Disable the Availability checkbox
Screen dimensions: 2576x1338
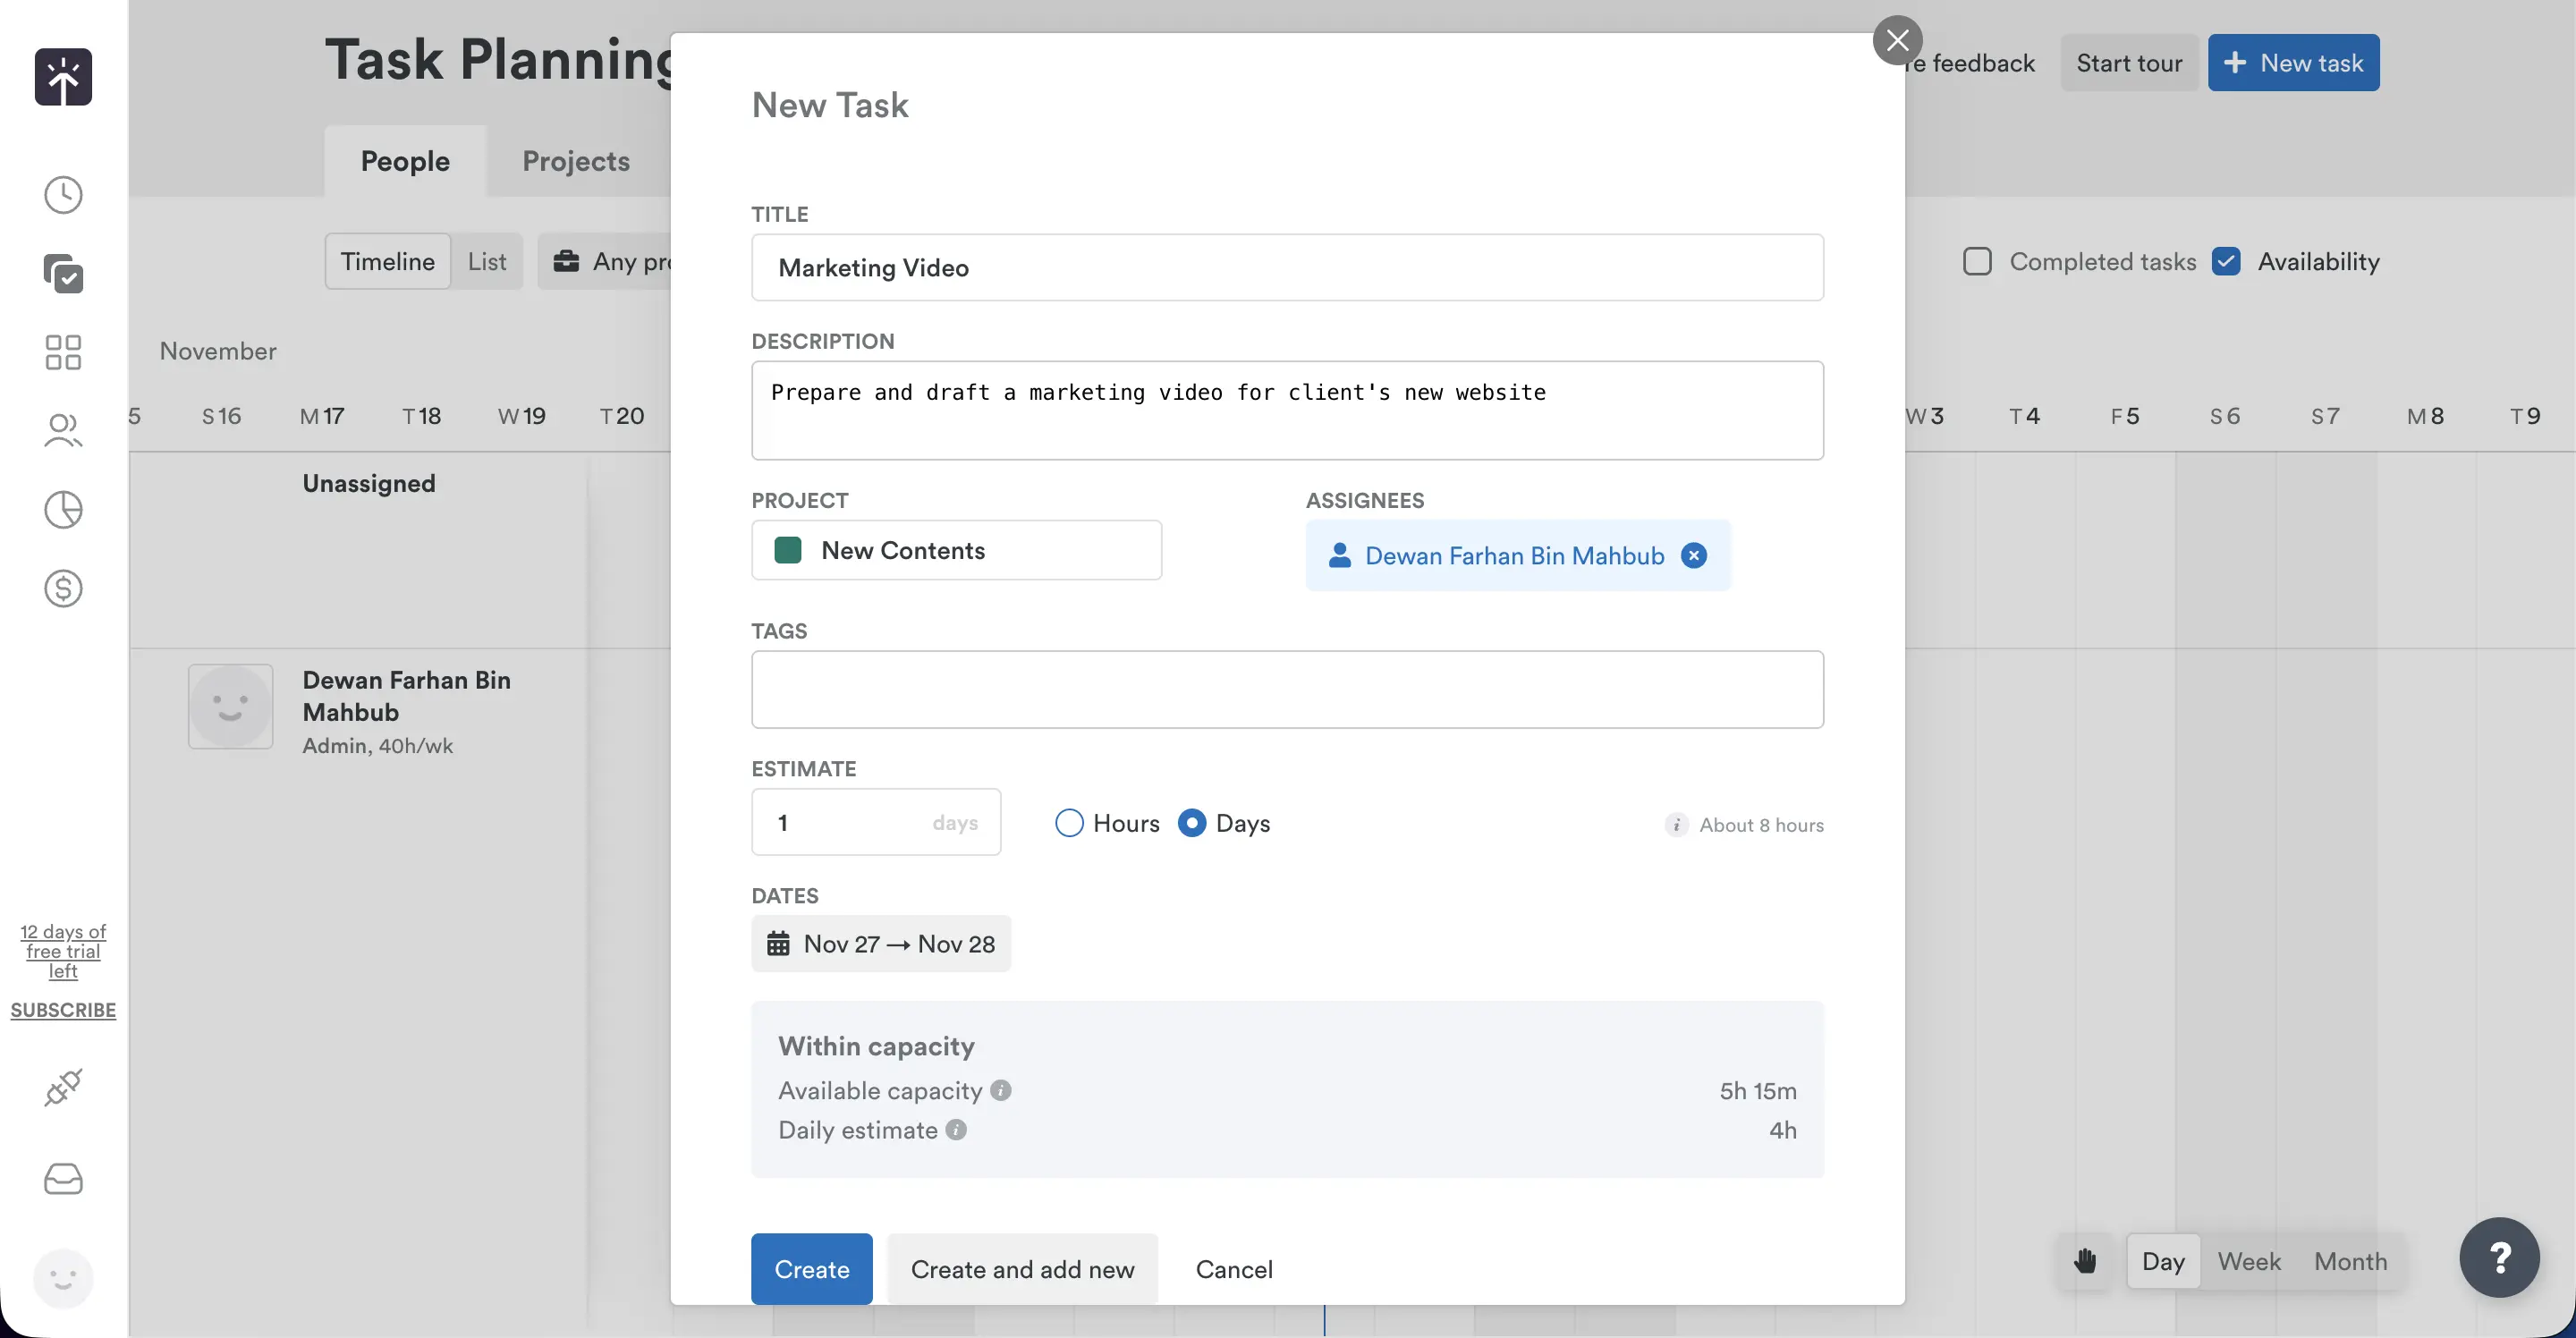2225,260
